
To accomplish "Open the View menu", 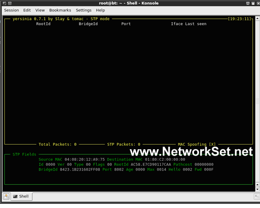I will (x=40, y=10).
